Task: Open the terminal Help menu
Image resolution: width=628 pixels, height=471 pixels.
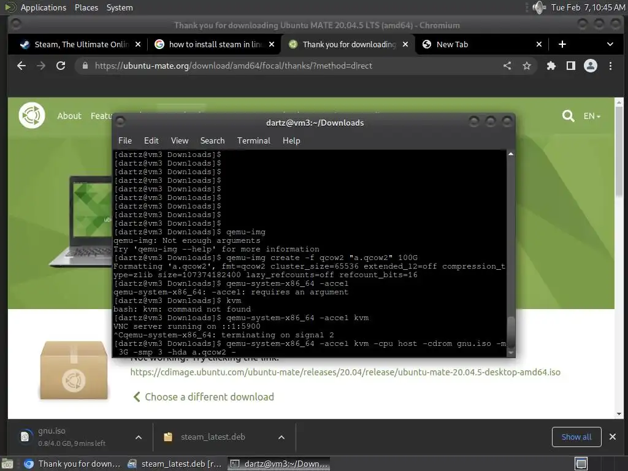Action: [x=291, y=140]
